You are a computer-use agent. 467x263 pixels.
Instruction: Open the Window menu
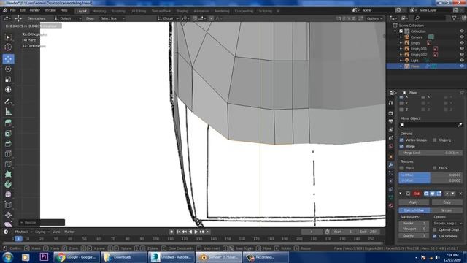50,10
